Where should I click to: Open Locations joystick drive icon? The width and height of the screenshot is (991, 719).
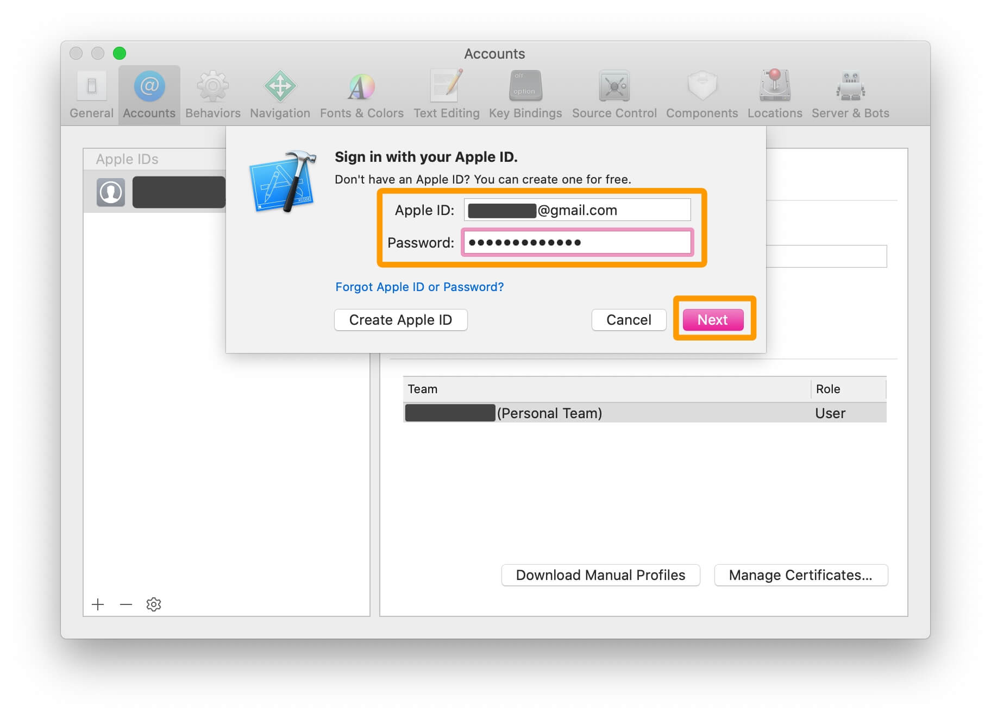pos(775,85)
